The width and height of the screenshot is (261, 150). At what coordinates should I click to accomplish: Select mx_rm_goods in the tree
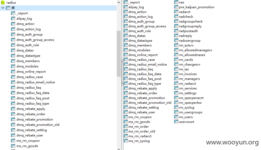click(27, 146)
